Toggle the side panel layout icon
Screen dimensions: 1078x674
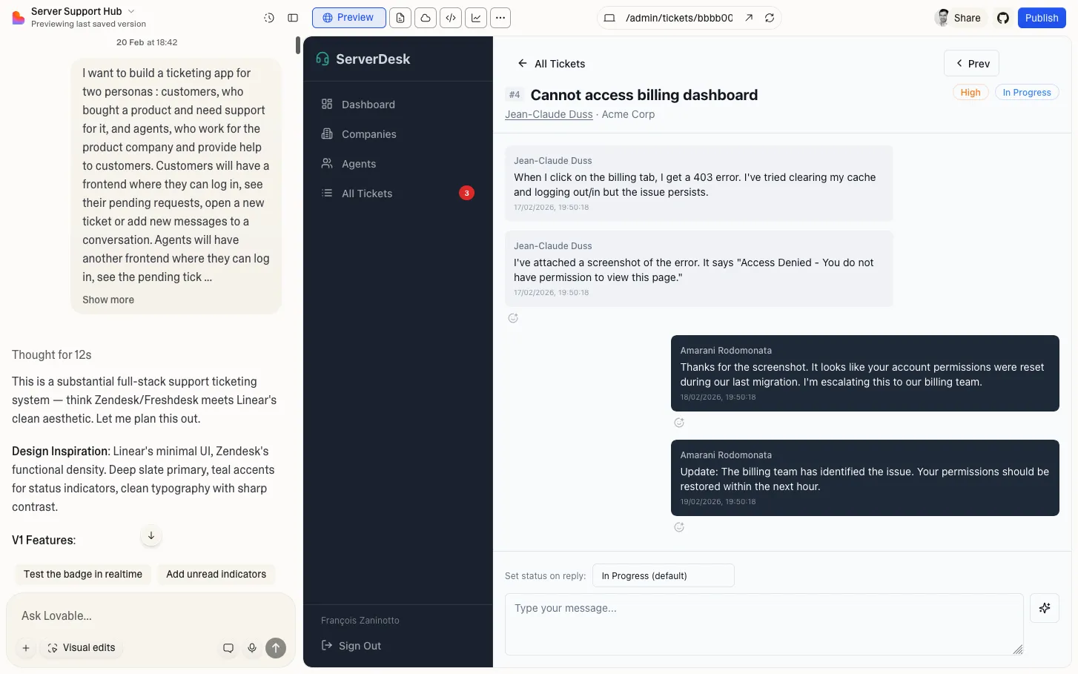pos(293,18)
